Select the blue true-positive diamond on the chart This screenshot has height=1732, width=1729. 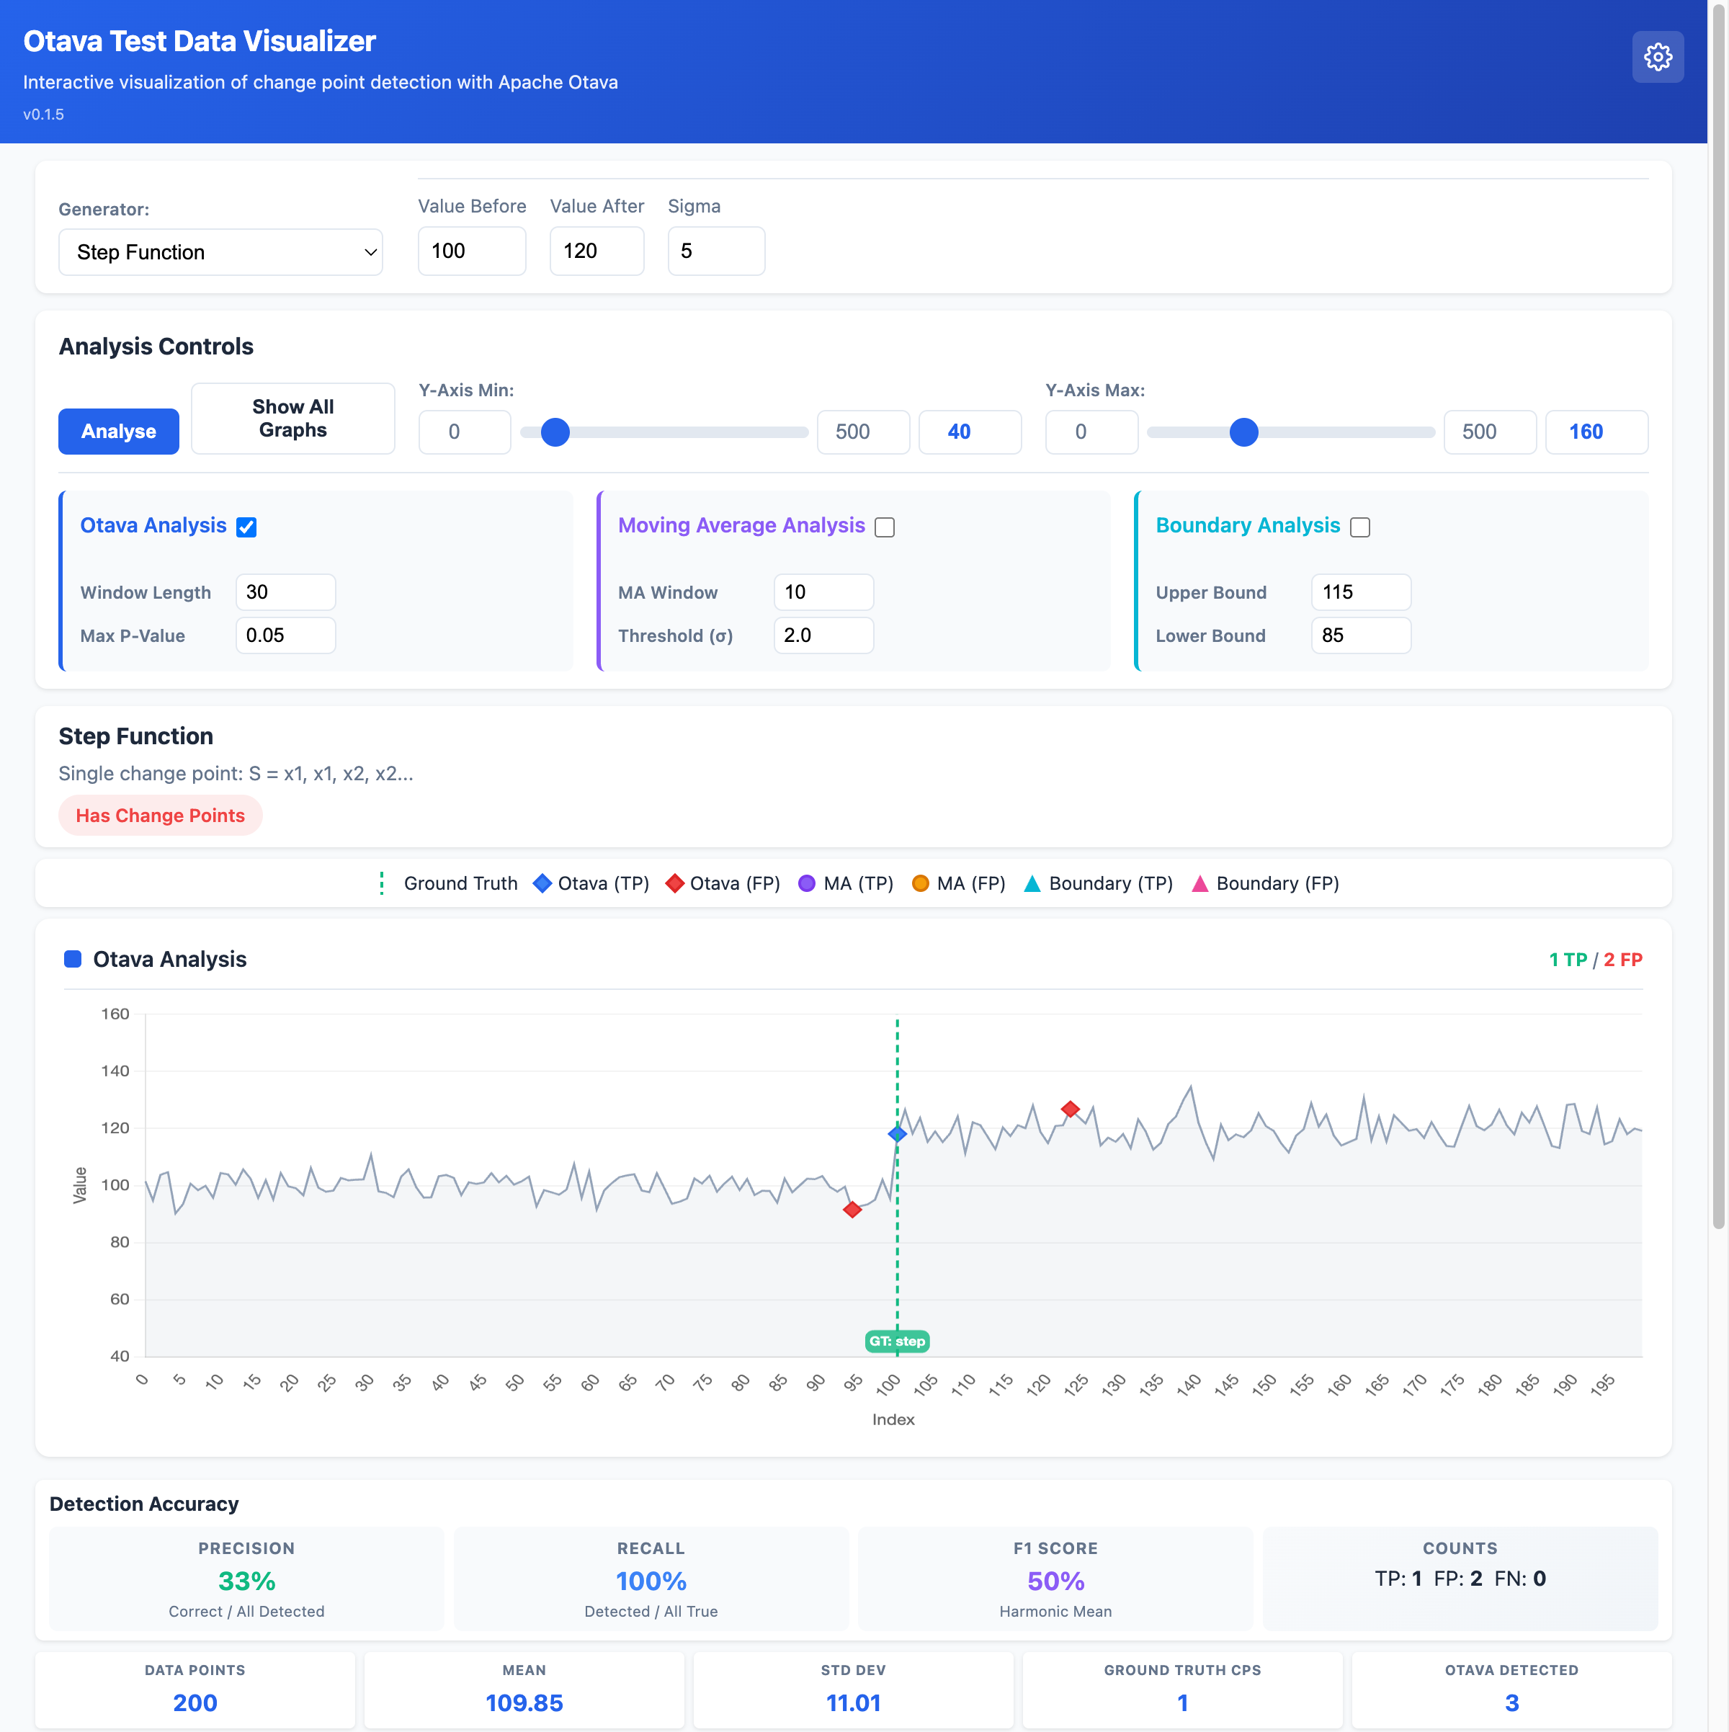click(897, 1134)
